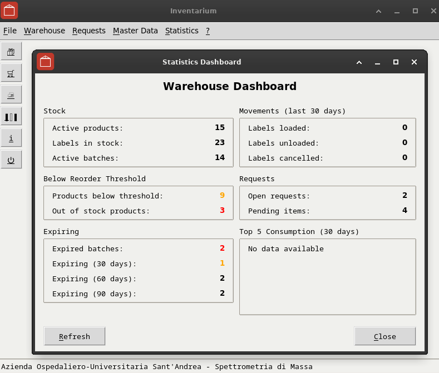
Task: Click 'Below Reorder Threshold' group title
Action: [x=95, y=179]
